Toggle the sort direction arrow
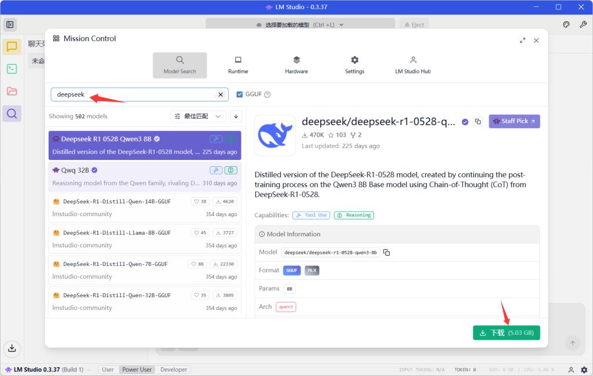593x376 pixels. coord(236,116)
